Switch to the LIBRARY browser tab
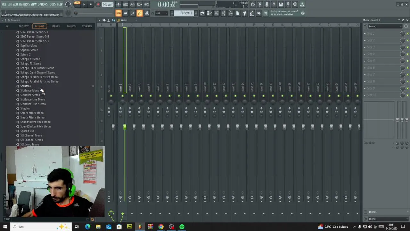The image size is (410, 231). (x=55, y=26)
